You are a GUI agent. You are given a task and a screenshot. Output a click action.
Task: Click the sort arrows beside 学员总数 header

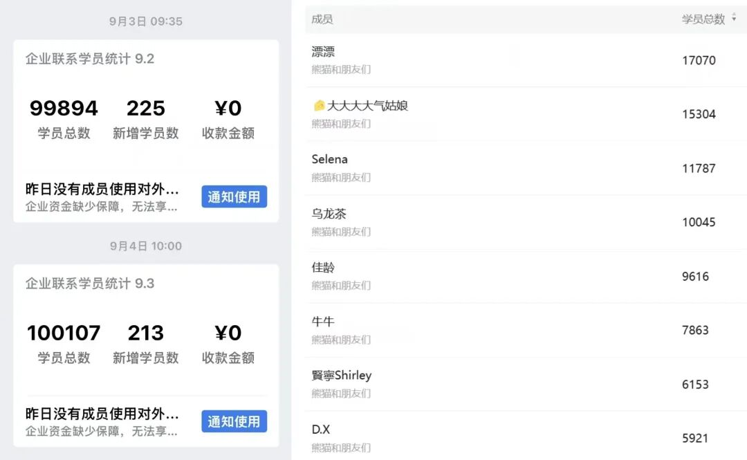734,19
